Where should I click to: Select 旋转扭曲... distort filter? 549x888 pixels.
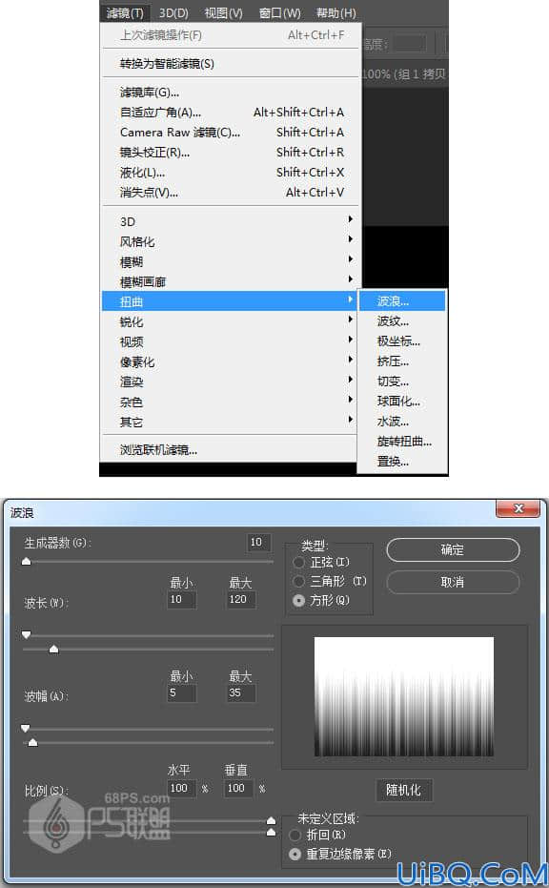click(402, 442)
